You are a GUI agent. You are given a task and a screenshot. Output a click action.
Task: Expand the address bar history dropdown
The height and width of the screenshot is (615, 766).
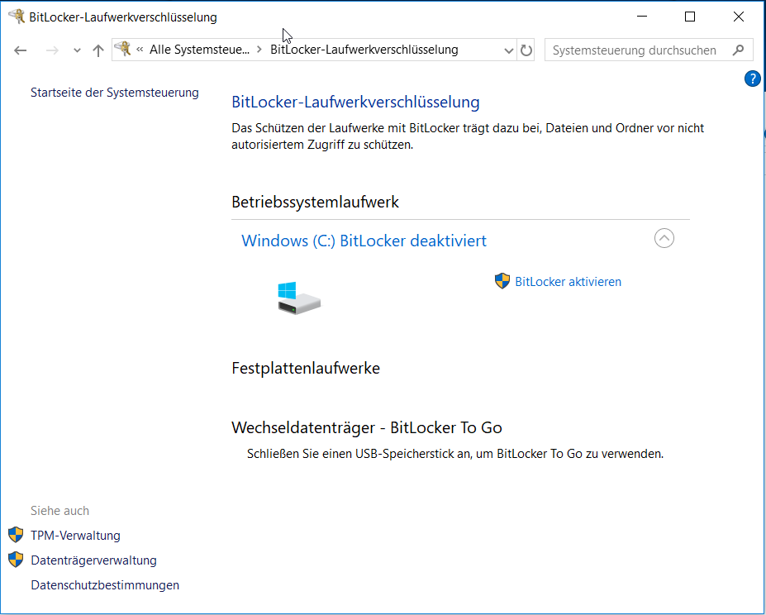[x=508, y=50]
